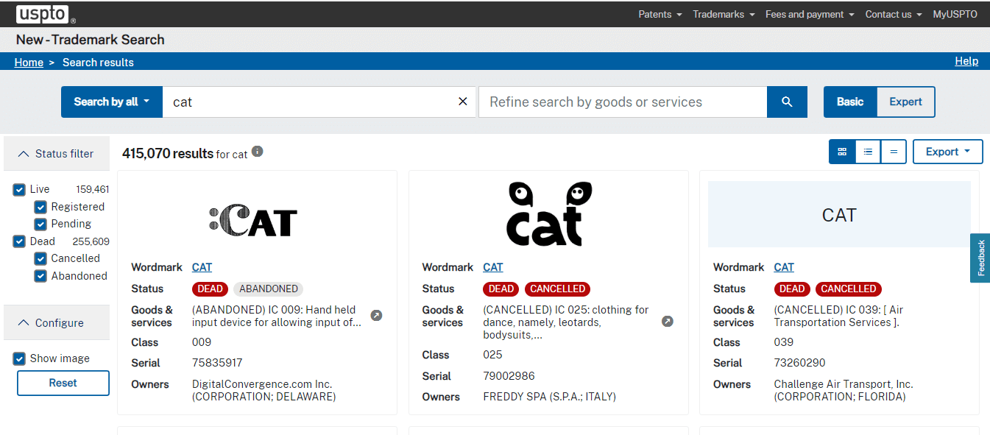The height and width of the screenshot is (435, 990).
Task: Open the Home breadcrumb link
Action: pyautogui.click(x=29, y=63)
